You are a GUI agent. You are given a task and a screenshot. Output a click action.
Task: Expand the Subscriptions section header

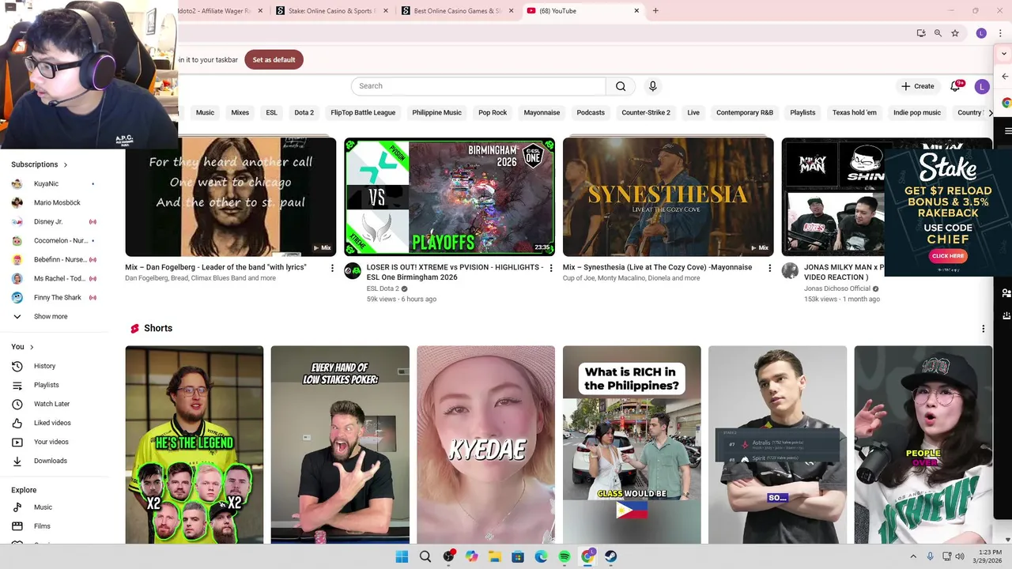(40, 164)
